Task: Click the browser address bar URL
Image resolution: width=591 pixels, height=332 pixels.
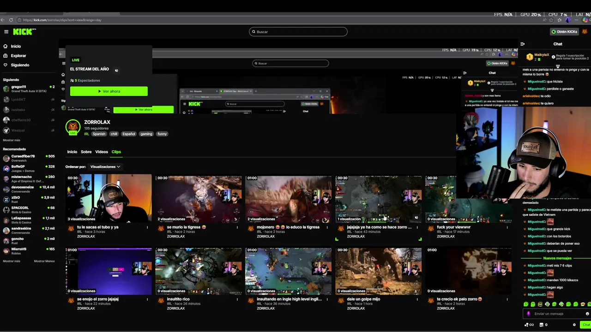Action: (62, 20)
